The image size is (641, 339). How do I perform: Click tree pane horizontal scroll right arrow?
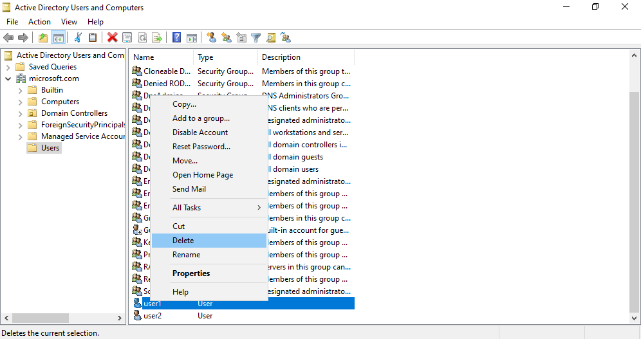tap(119, 318)
